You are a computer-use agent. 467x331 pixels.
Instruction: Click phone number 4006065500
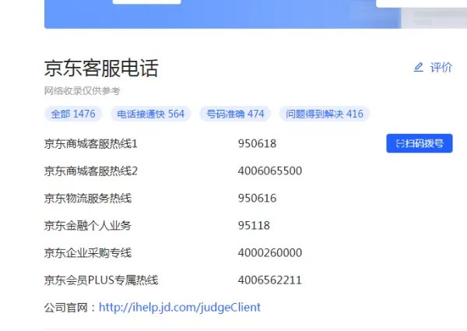[x=269, y=171]
